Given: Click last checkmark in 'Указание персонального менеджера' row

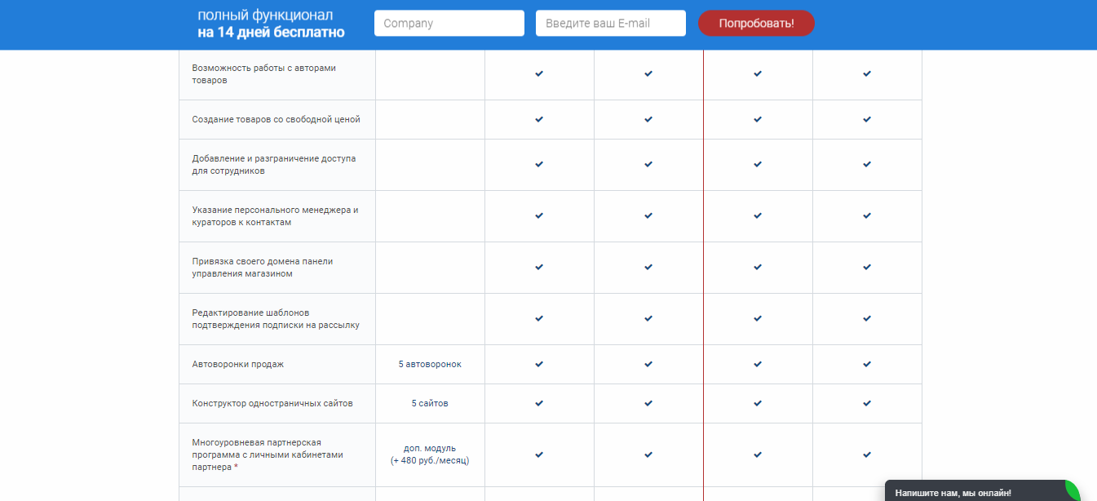Looking at the screenshot, I should pos(867,215).
